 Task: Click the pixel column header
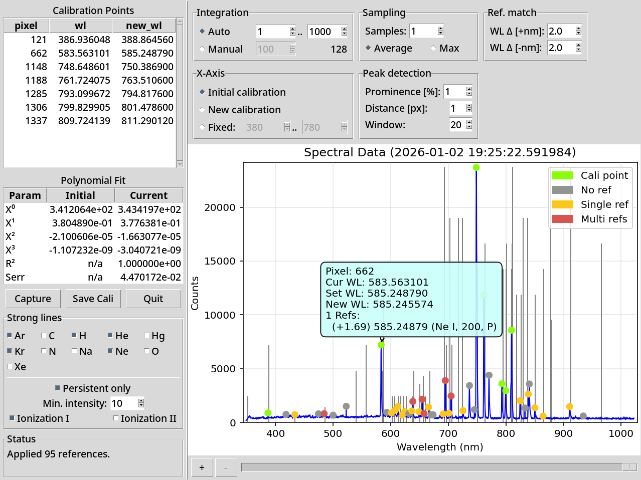[x=26, y=26]
